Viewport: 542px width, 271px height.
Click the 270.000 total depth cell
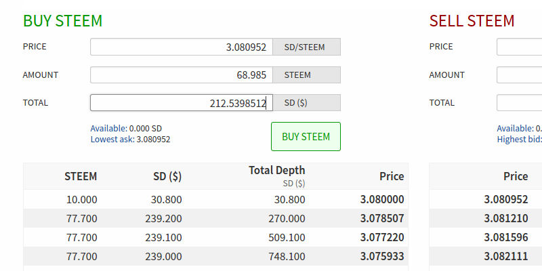287,218
